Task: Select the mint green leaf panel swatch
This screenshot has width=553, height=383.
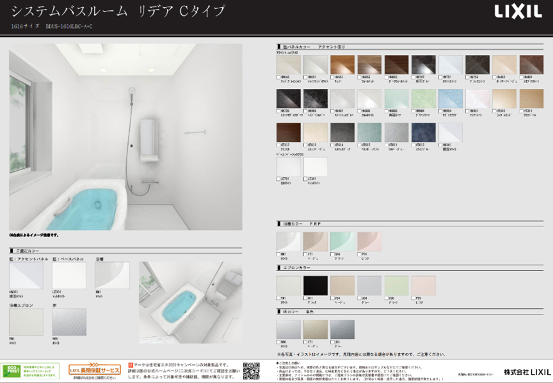Action: [x=396, y=98]
